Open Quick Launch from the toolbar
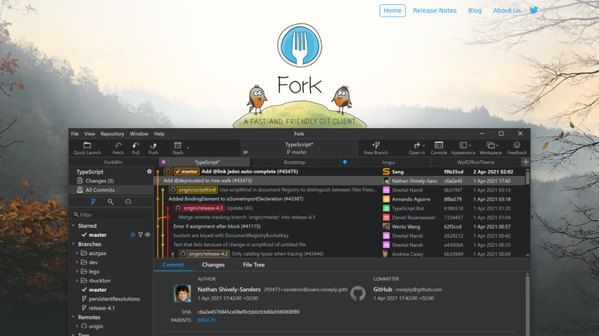Screen dimensions: 599x336 pyautogui.click(x=87, y=148)
